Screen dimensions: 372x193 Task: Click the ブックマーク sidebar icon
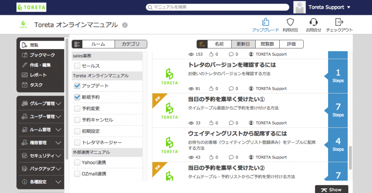(25, 55)
